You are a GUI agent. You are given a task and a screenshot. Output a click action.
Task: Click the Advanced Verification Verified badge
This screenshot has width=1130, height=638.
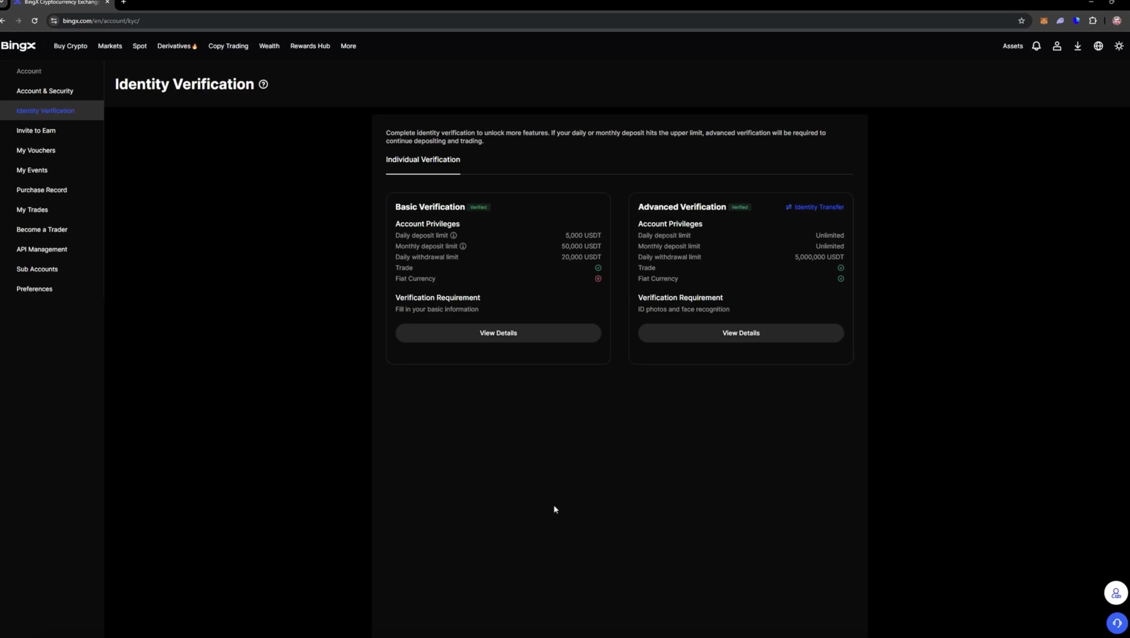(740, 207)
